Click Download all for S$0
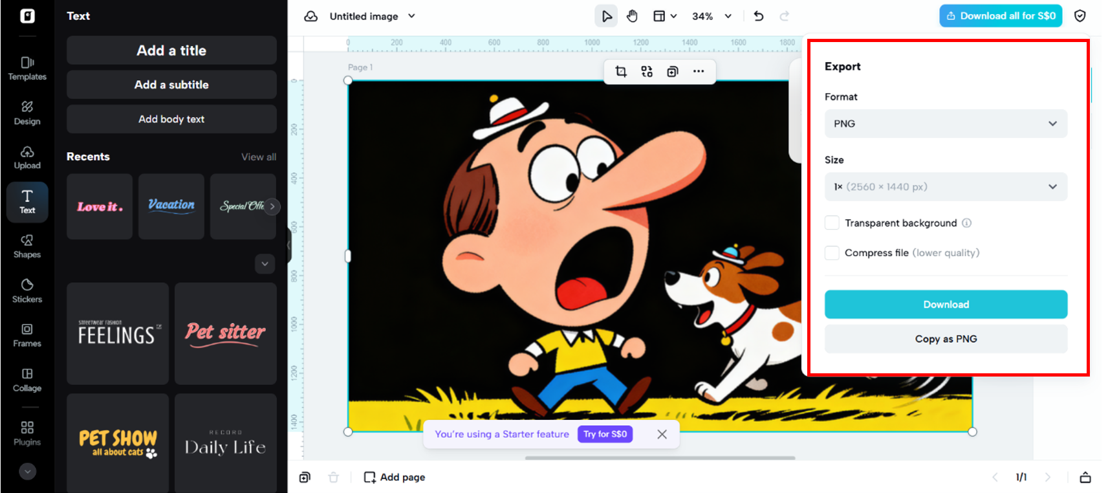The image size is (1108, 493). pos(1001,16)
